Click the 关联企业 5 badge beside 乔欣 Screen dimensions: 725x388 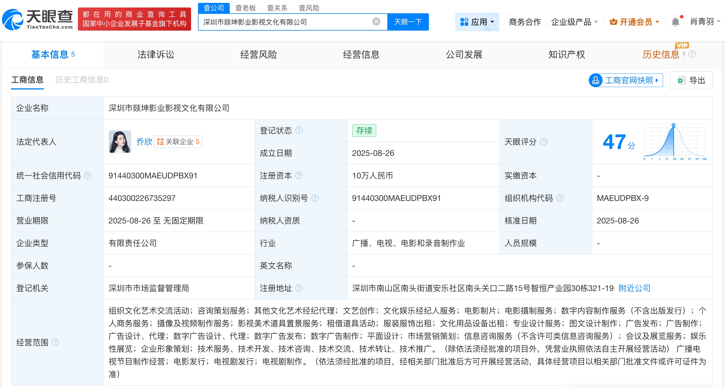click(178, 142)
